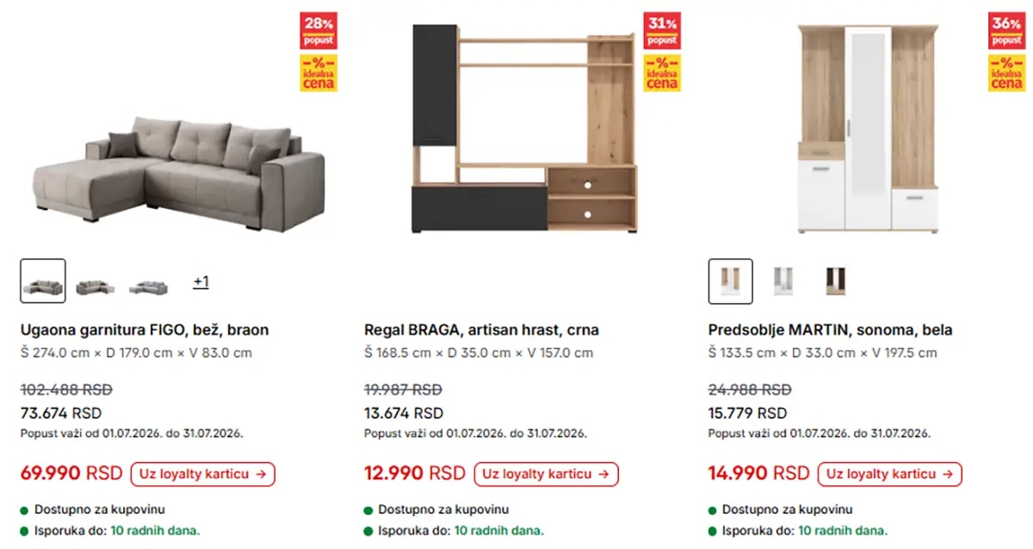The width and height of the screenshot is (1033, 549).
Task: Click the BRAGA regal product image
Action: tap(524, 127)
